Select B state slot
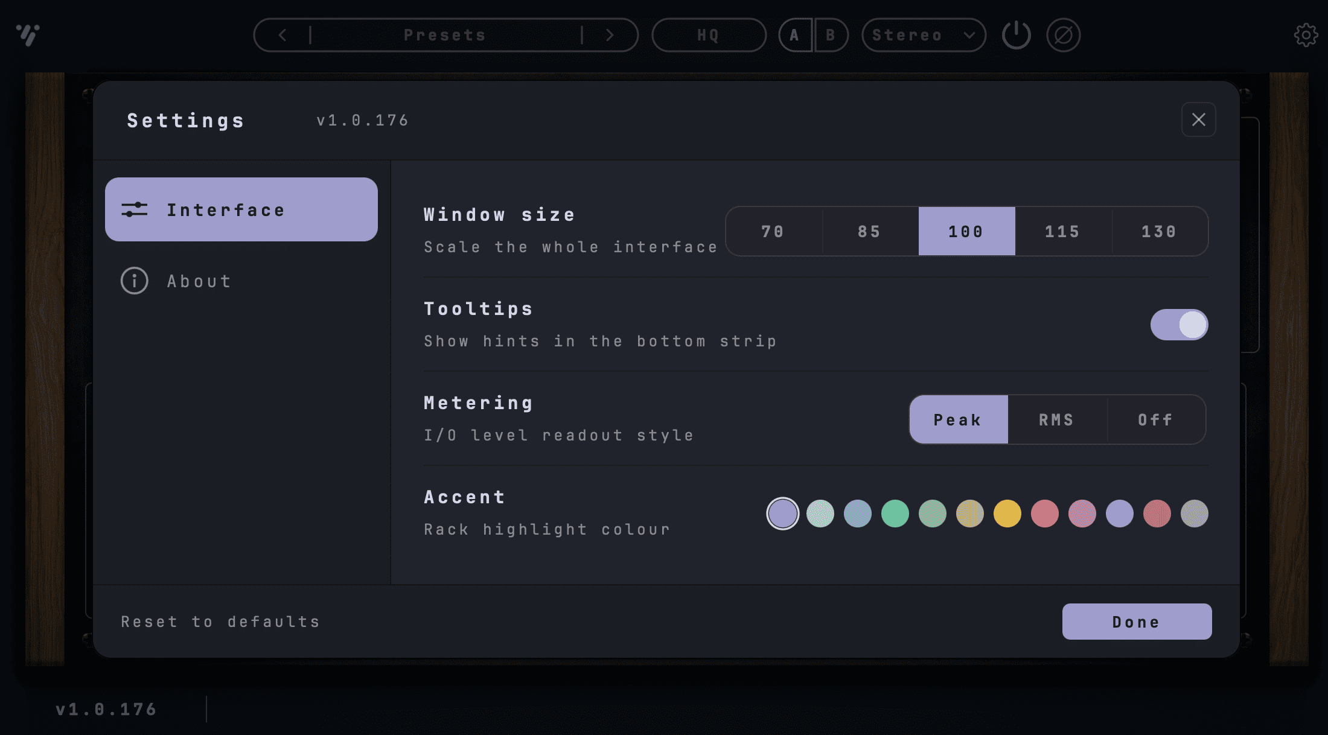 831,35
